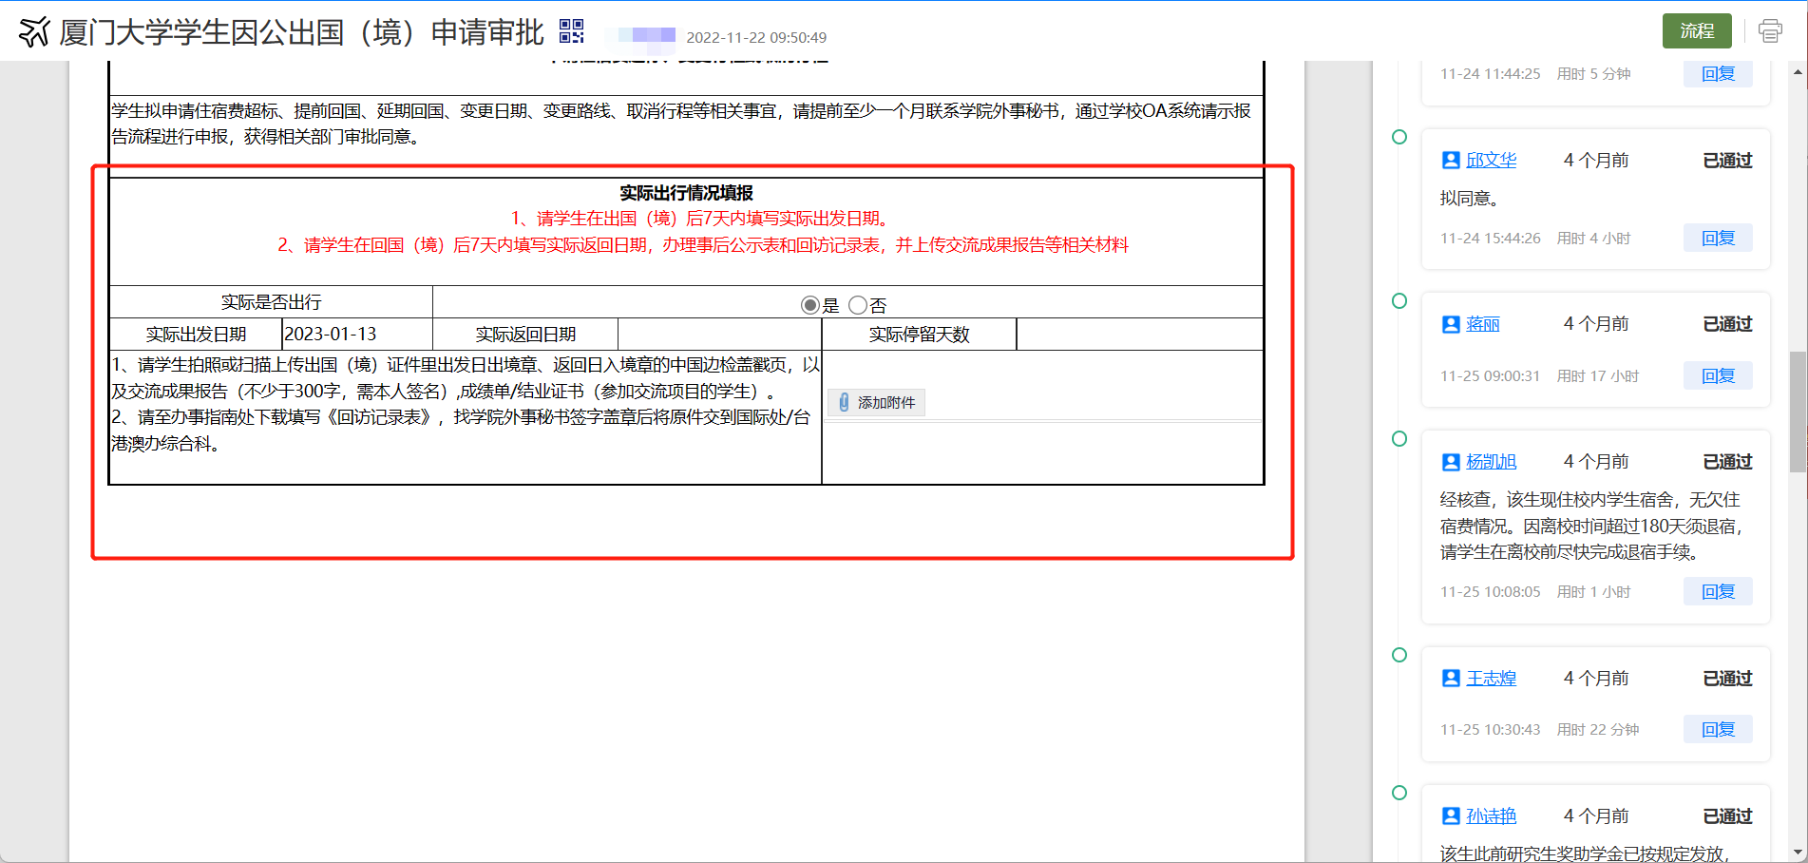Select 否 for 实际是否出行
Viewport: 1808px width, 863px height.
click(x=858, y=305)
